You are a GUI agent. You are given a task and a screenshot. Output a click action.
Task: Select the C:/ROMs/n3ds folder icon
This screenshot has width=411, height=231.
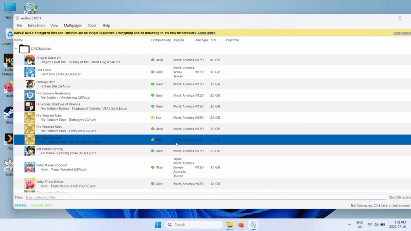point(24,49)
